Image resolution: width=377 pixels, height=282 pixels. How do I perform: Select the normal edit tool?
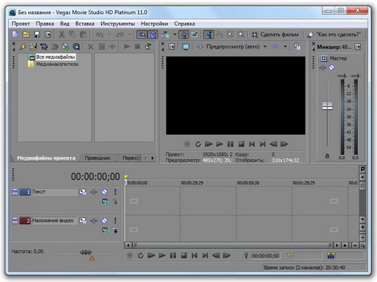pyautogui.click(x=209, y=34)
